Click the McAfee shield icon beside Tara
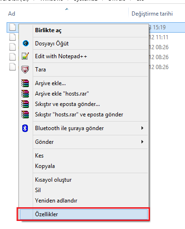This screenshot has width=185, height=229. pos(25,70)
